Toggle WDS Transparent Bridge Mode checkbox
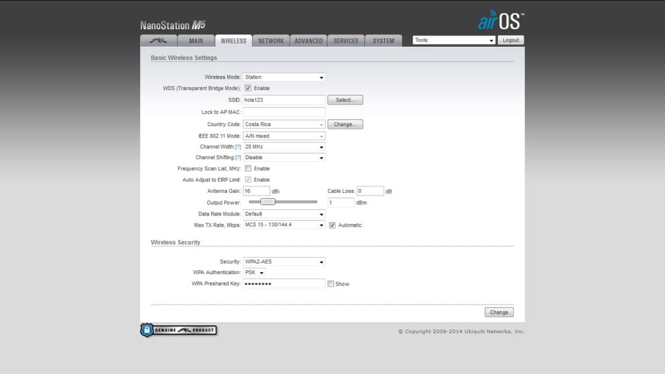 point(248,88)
